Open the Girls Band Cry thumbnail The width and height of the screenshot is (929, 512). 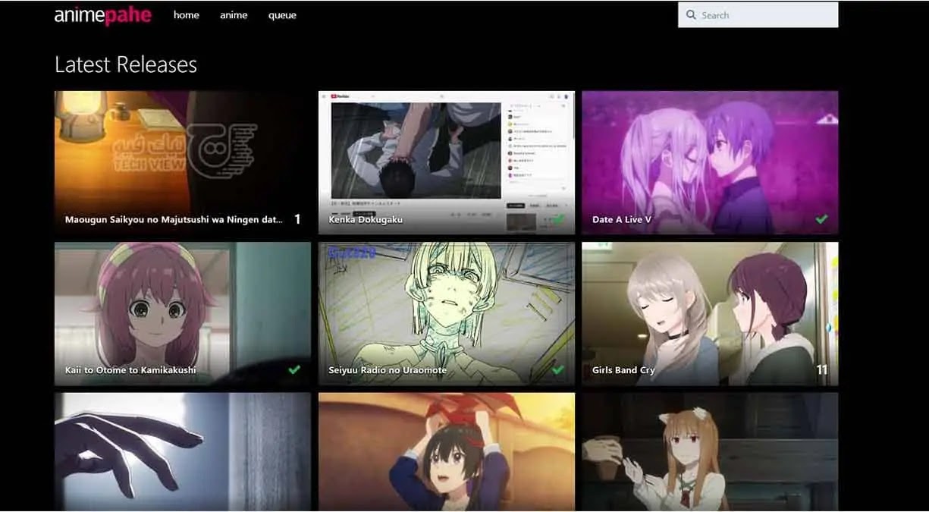[x=710, y=313]
